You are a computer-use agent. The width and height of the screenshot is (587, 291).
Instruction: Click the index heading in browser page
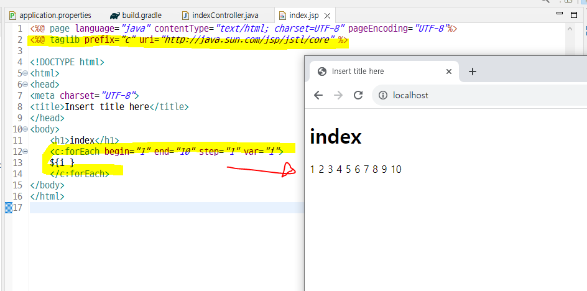(x=336, y=137)
